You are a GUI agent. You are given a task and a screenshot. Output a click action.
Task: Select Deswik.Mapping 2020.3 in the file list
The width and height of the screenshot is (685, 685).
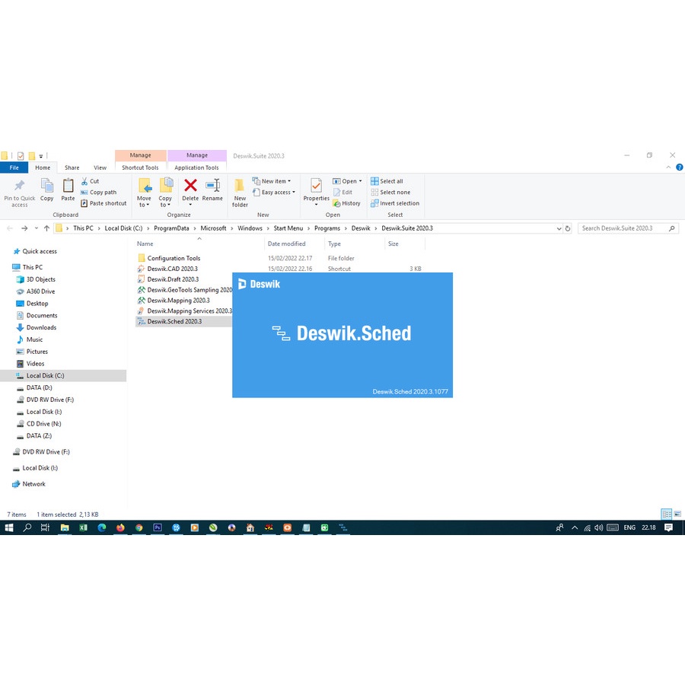tap(178, 301)
